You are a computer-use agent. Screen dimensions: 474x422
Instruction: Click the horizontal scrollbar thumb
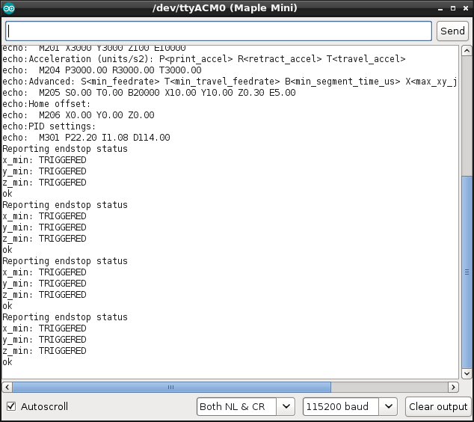click(x=171, y=388)
